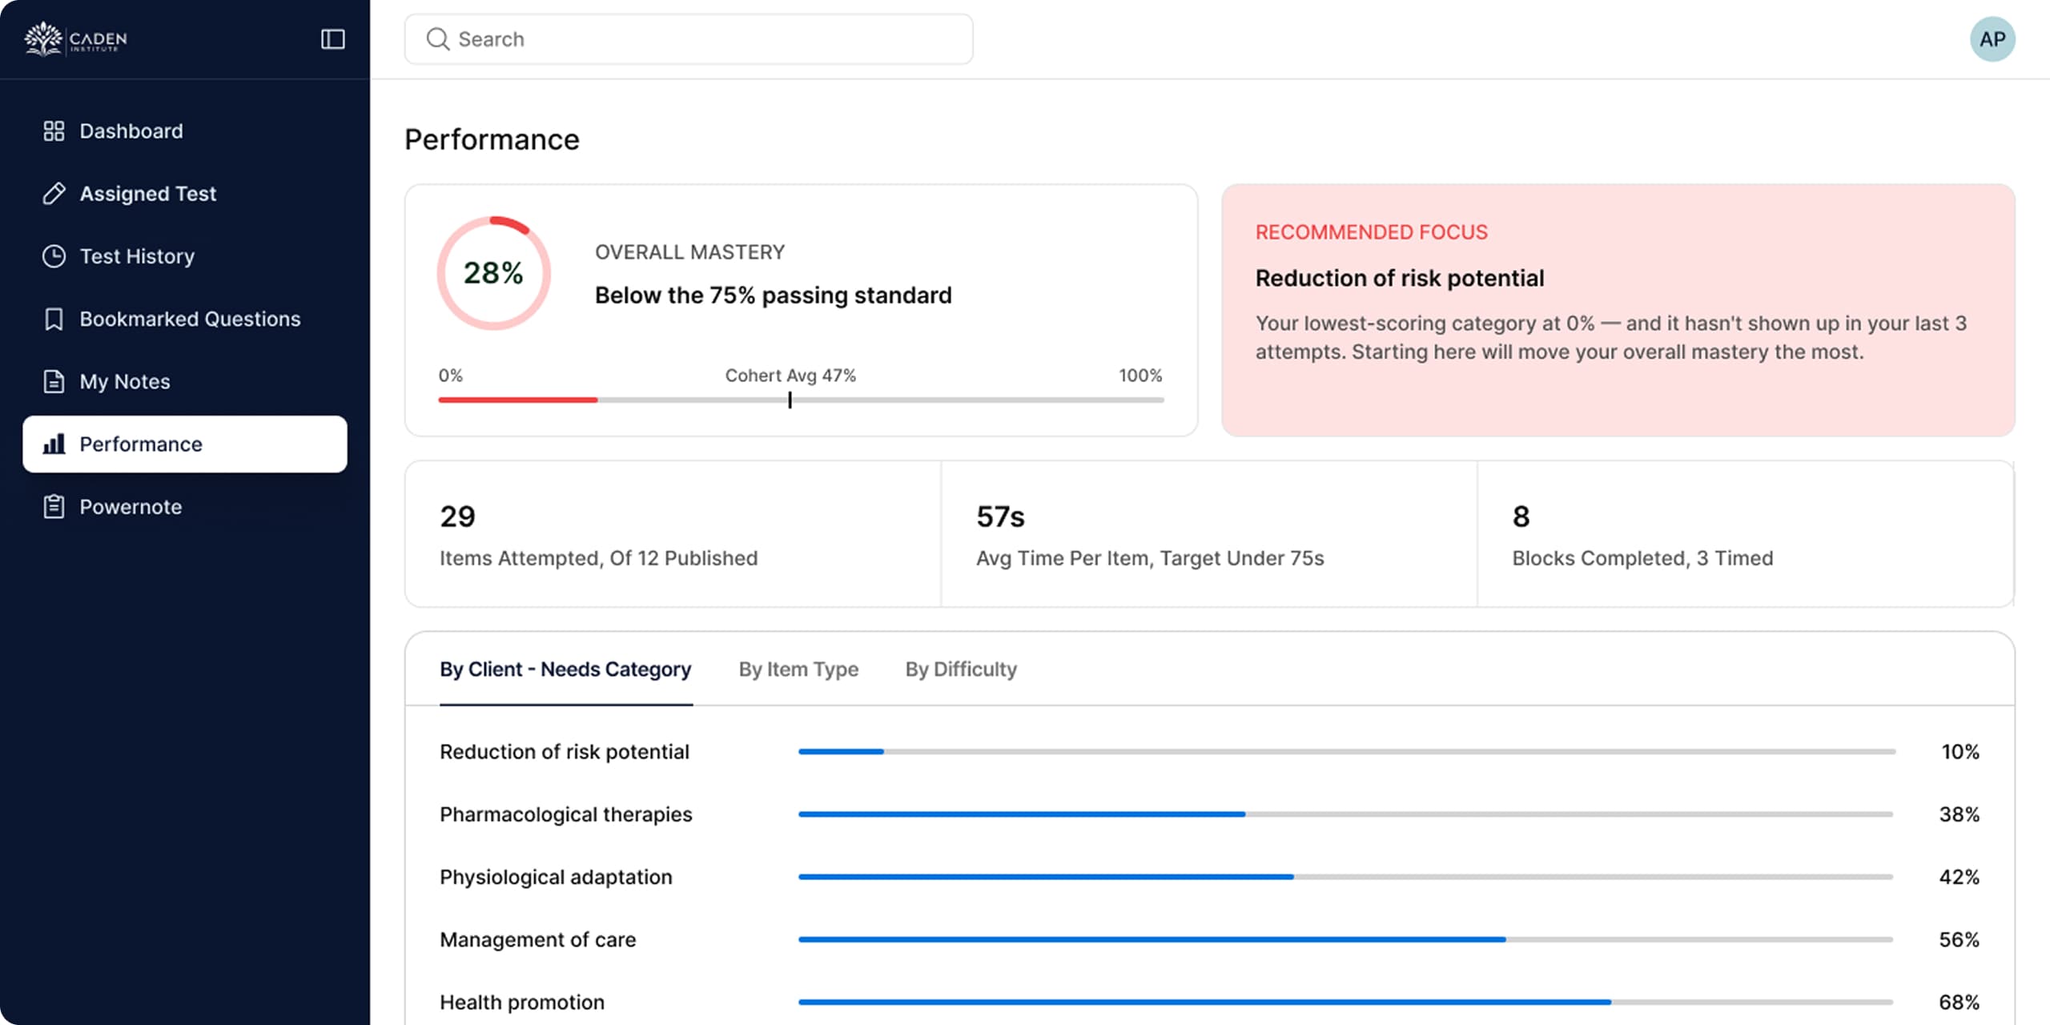
Task: Open Test History from sidebar
Action: click(185, 256)
